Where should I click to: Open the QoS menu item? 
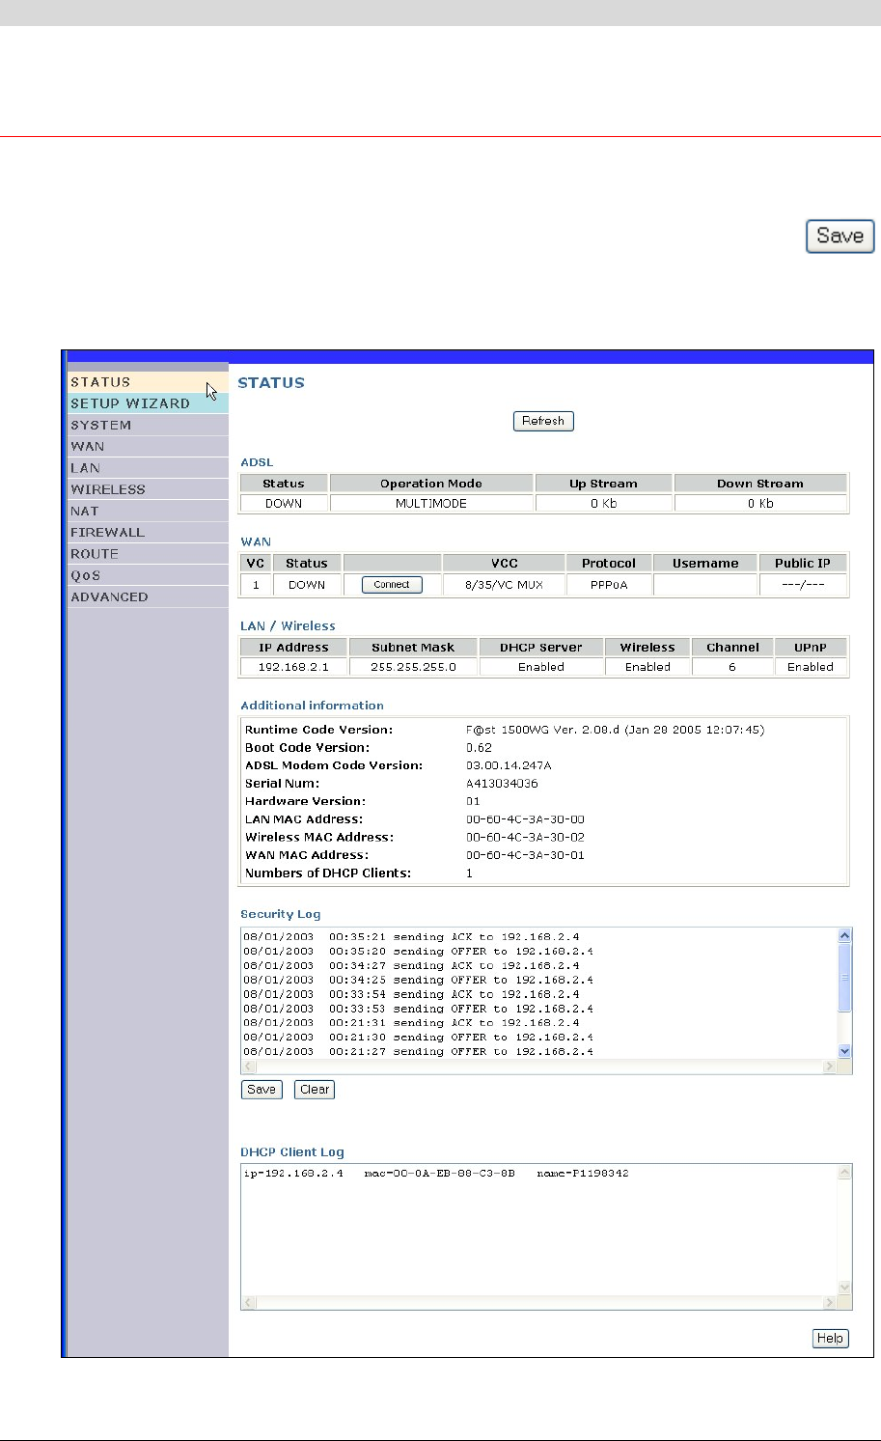point(148,575)
